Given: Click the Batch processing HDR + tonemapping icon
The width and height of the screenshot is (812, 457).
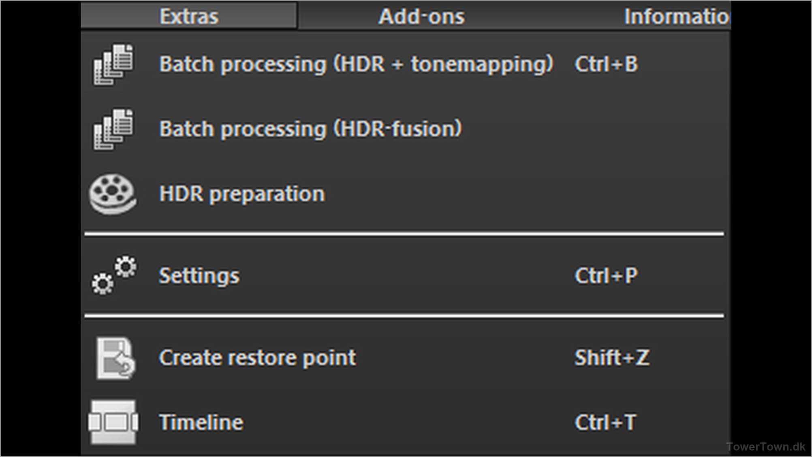Looking at the screenshot, I should pyautogui.click(x=113, y=65).
